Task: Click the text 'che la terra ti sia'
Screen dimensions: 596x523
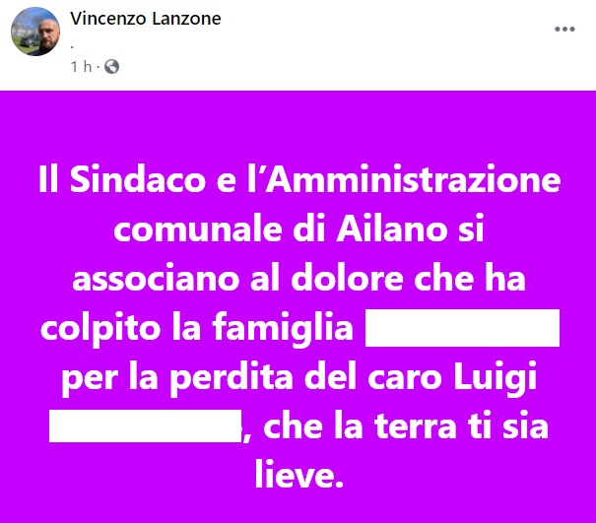Action: coord(406,425)
